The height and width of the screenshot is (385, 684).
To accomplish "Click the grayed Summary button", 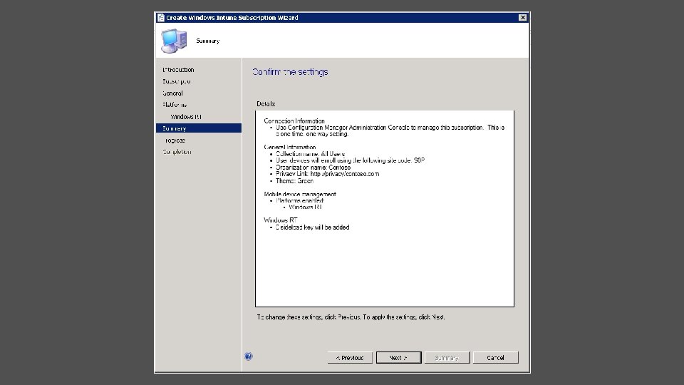I will tap(447, 357).
